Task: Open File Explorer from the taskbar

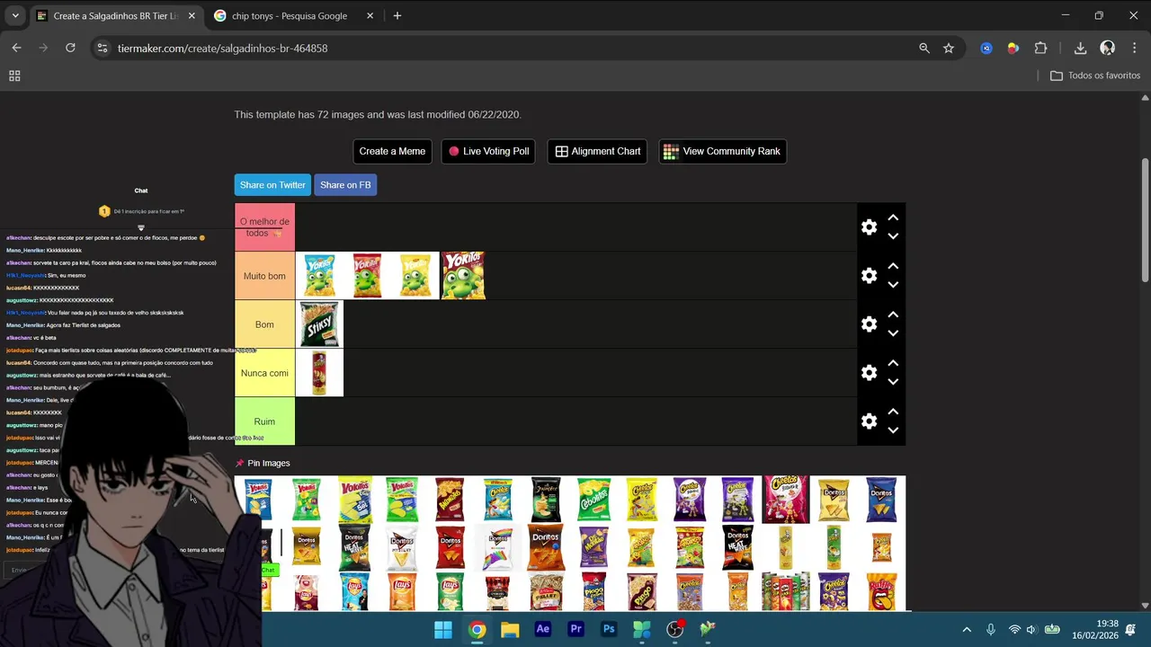Action: (x=510, y=629)
